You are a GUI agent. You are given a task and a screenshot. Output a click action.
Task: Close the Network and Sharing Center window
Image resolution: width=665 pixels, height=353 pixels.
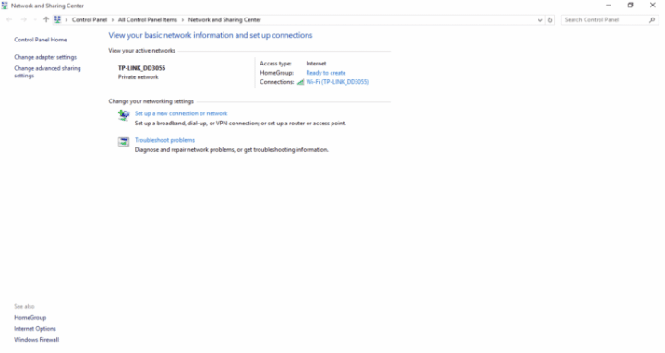point(653,6)
